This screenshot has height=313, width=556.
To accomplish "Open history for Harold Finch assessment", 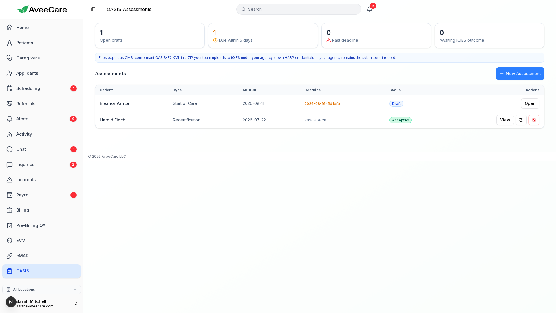I will [x=521, y=120].
